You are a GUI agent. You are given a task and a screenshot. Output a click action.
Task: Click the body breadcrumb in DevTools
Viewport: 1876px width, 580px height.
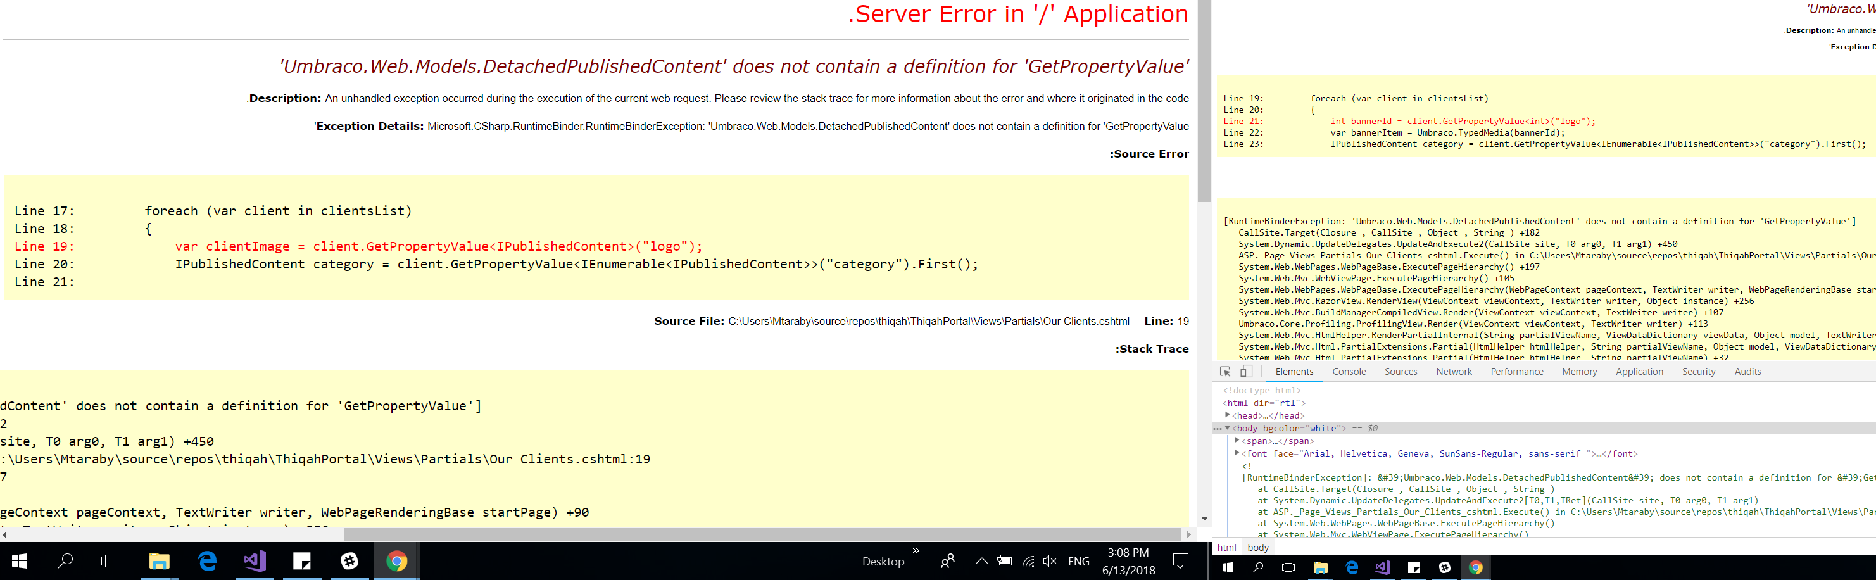tap(1257, 547)
